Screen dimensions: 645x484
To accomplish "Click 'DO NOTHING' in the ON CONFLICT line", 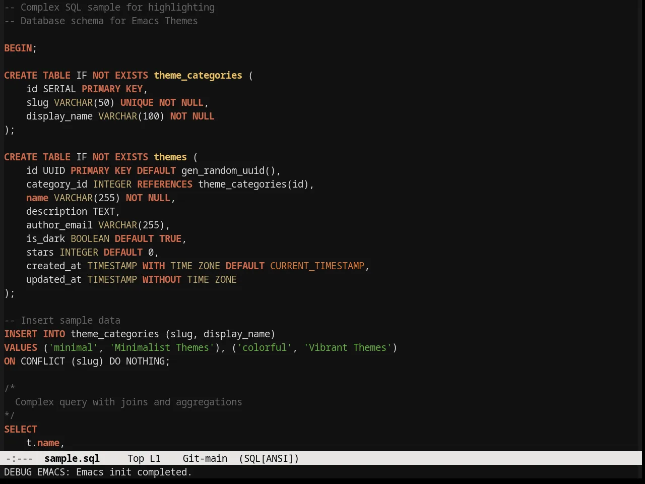I will pos(137,361).
